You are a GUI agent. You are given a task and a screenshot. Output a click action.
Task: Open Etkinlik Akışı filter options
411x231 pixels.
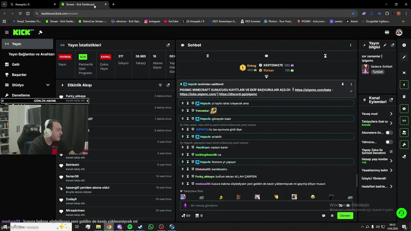click(160, 85)
